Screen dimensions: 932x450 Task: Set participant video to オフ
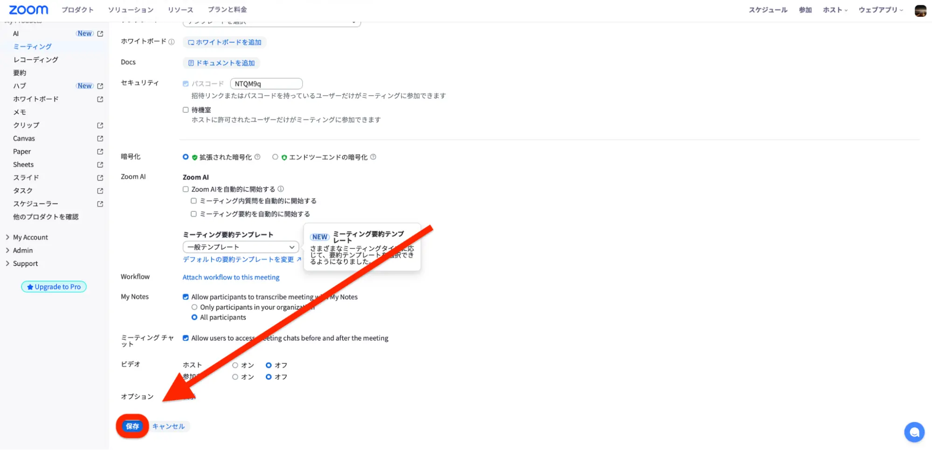pos(269,377)
